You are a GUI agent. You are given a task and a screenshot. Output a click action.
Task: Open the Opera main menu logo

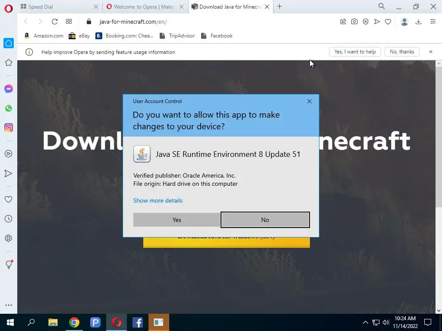click(x=9, y=9)
